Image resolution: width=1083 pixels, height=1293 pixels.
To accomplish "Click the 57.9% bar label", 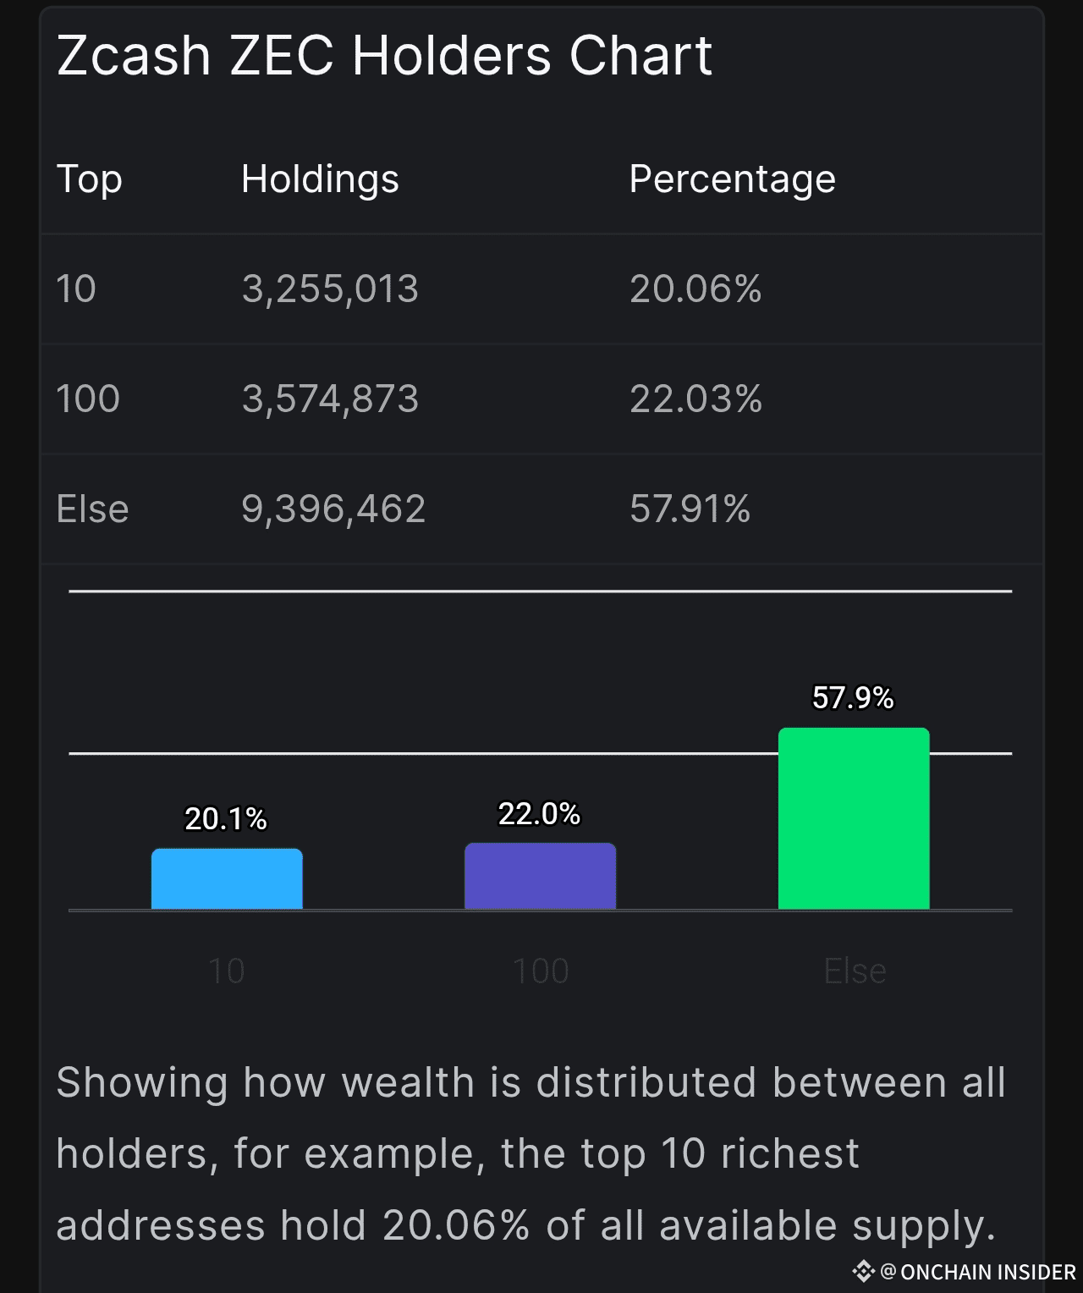I will (853, 697).
